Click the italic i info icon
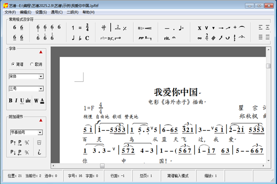Viewport: 277px width, 184px height. tap(39, 152)
